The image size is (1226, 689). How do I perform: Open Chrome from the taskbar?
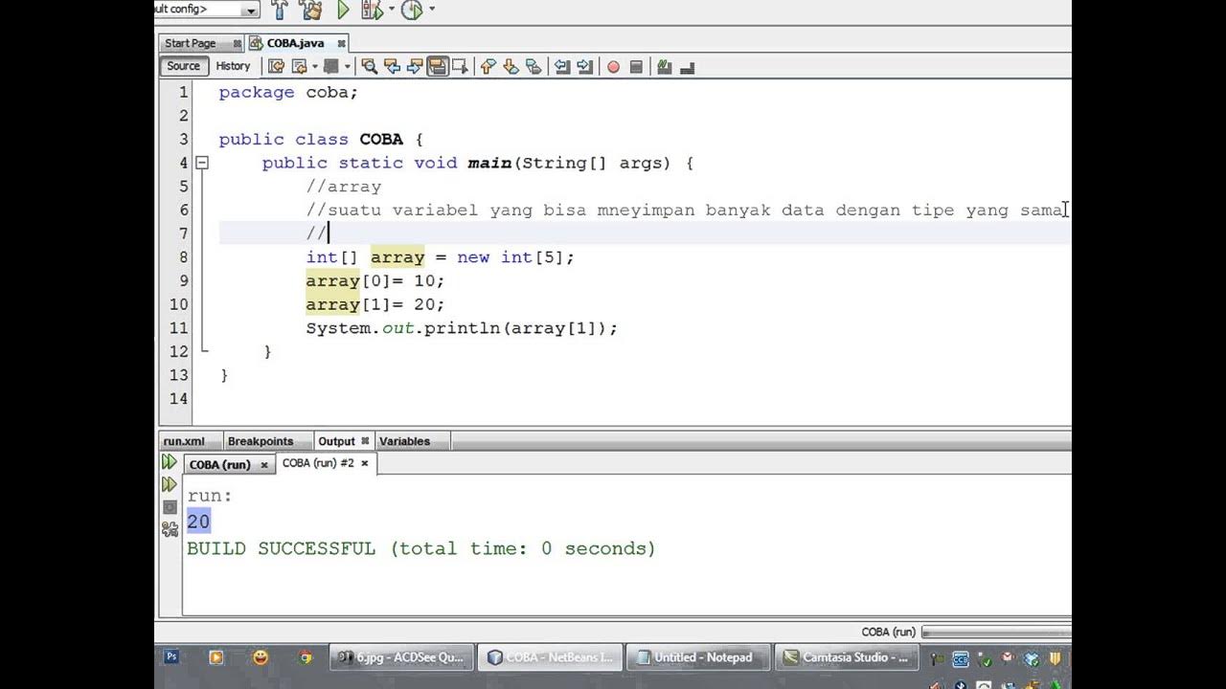(x=306, y=657)
